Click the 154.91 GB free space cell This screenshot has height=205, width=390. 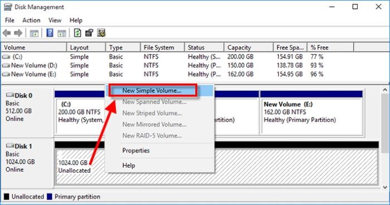tap(290, 57)
